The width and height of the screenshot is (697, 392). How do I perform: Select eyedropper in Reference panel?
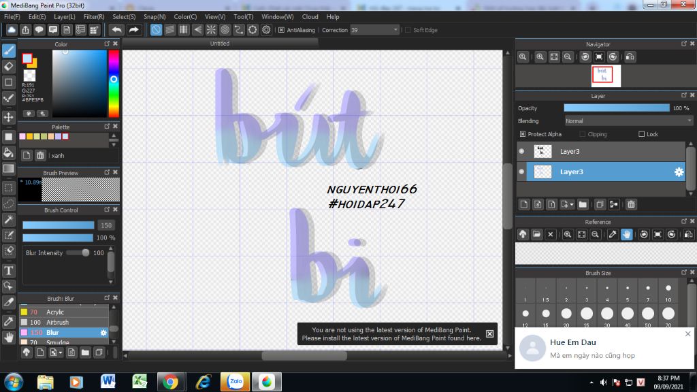coord(613,234)
